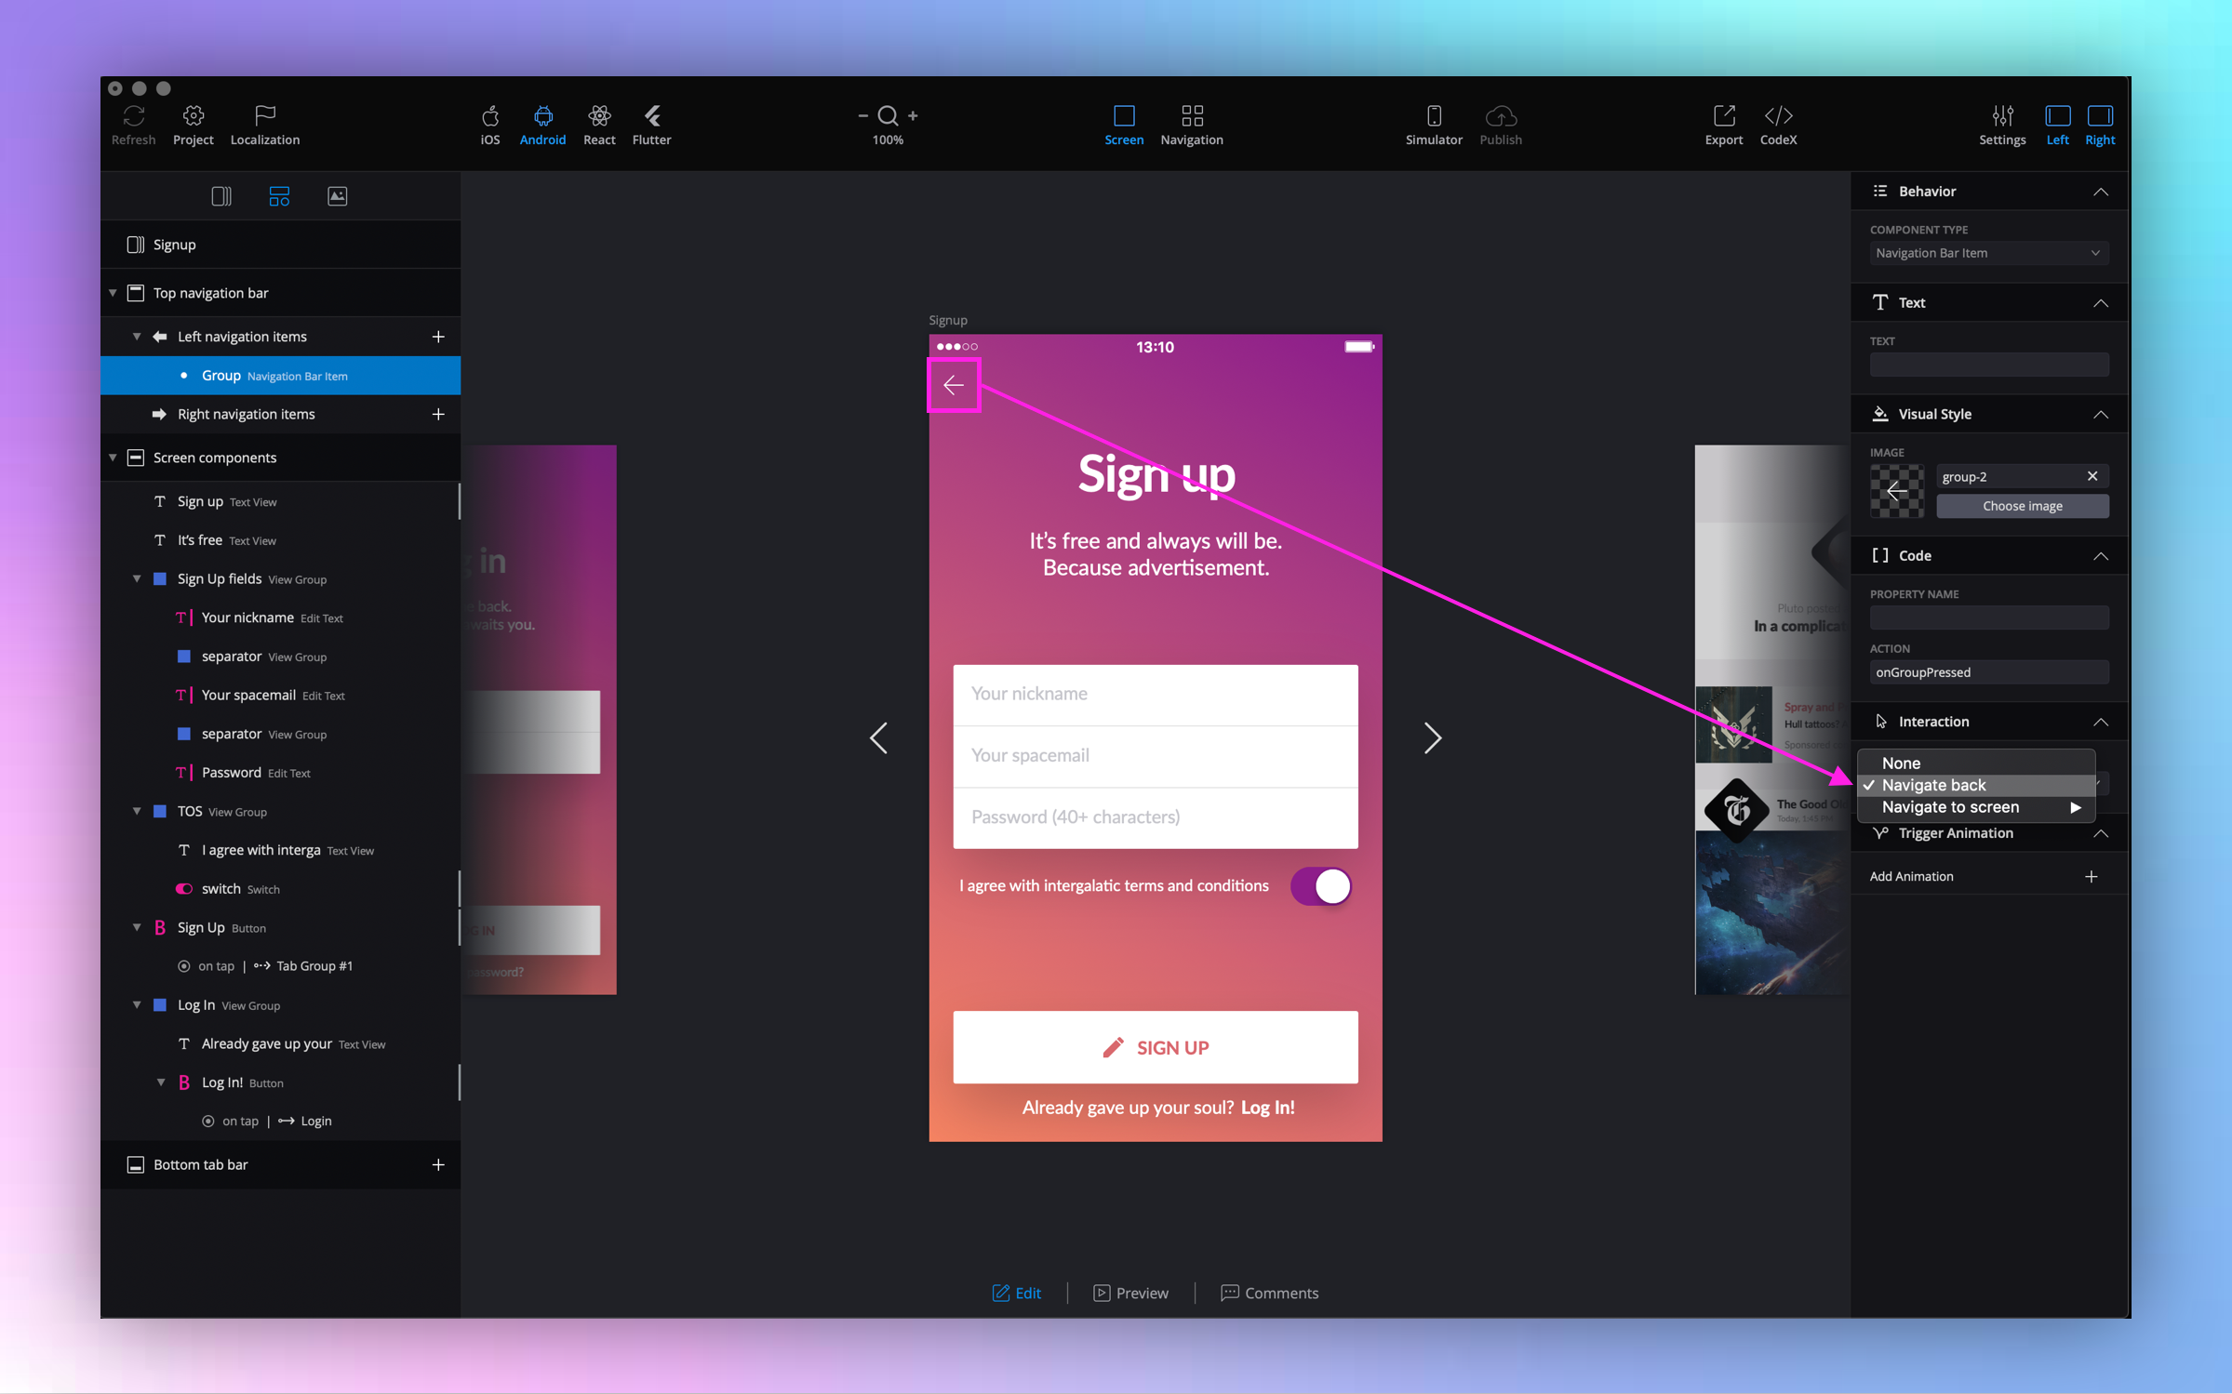Image resolution: width=2232 pixels, height=1394 pixels.
Task: Click the Choose image button
Action: 2022,506
